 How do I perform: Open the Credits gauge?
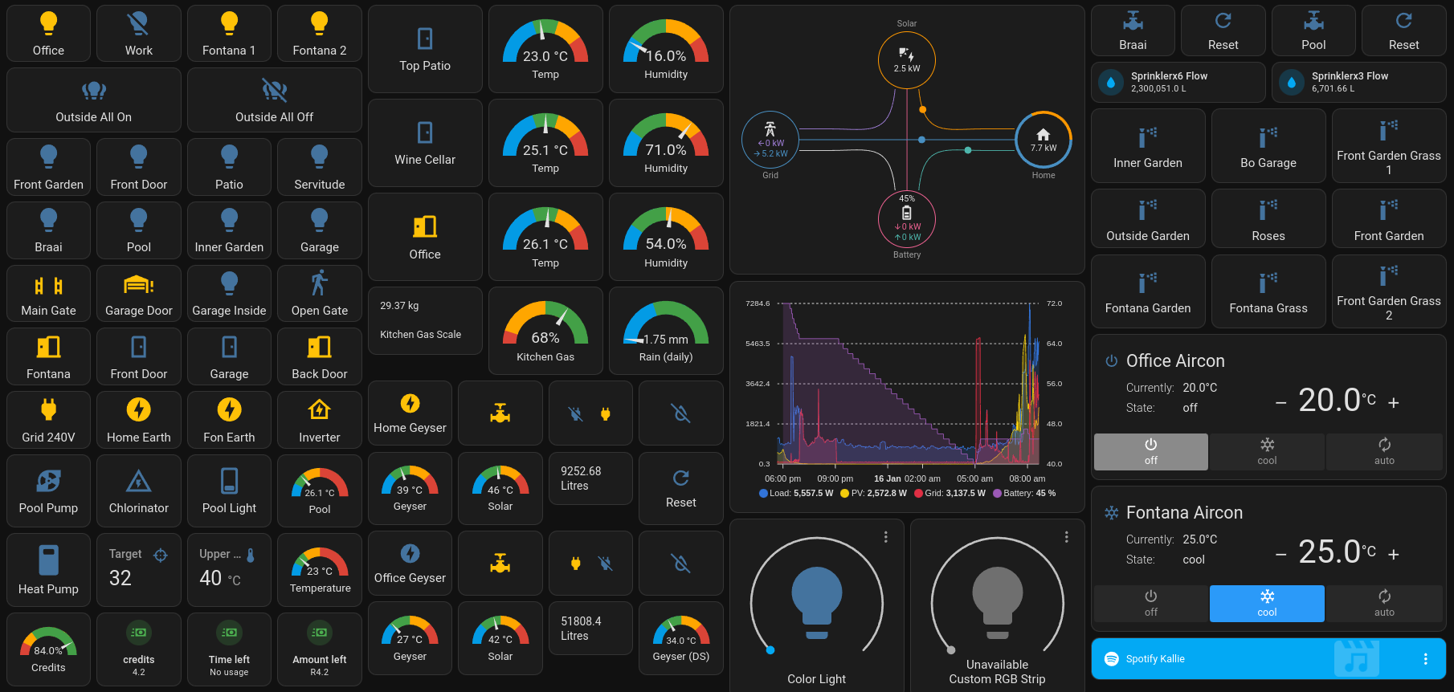48,649
